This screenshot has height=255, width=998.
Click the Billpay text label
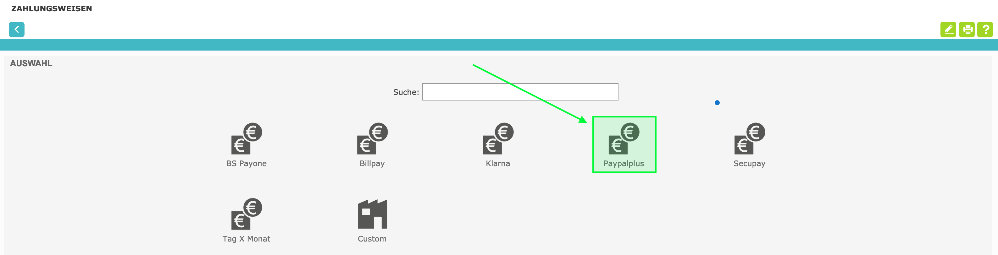point(372,164)
